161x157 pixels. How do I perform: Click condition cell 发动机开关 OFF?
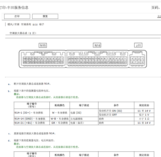click(116, 115)
